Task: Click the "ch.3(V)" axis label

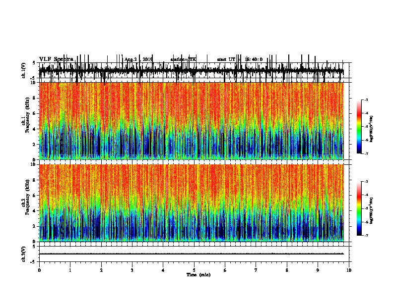Action: tap(23, 254)
